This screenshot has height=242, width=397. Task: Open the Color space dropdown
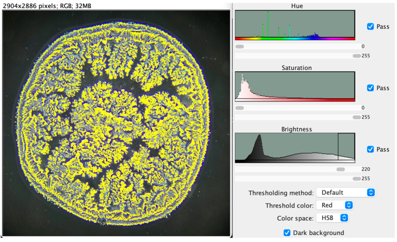point(332,218)
